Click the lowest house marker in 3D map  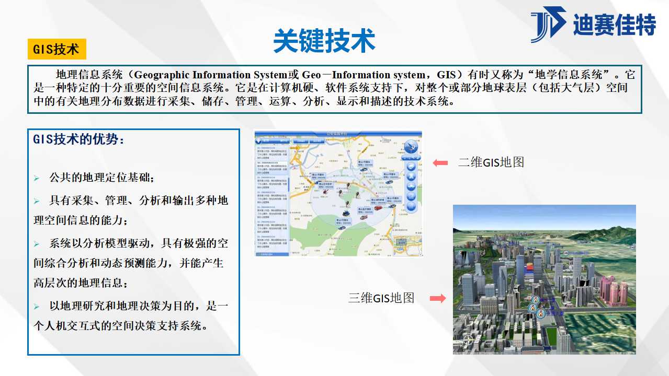tap(540, 313)
